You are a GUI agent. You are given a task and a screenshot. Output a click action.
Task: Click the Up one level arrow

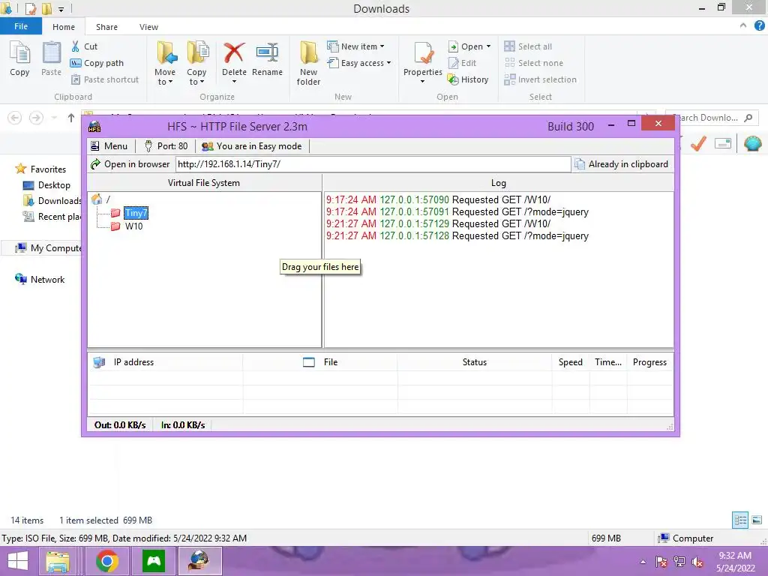coord(71,118)
